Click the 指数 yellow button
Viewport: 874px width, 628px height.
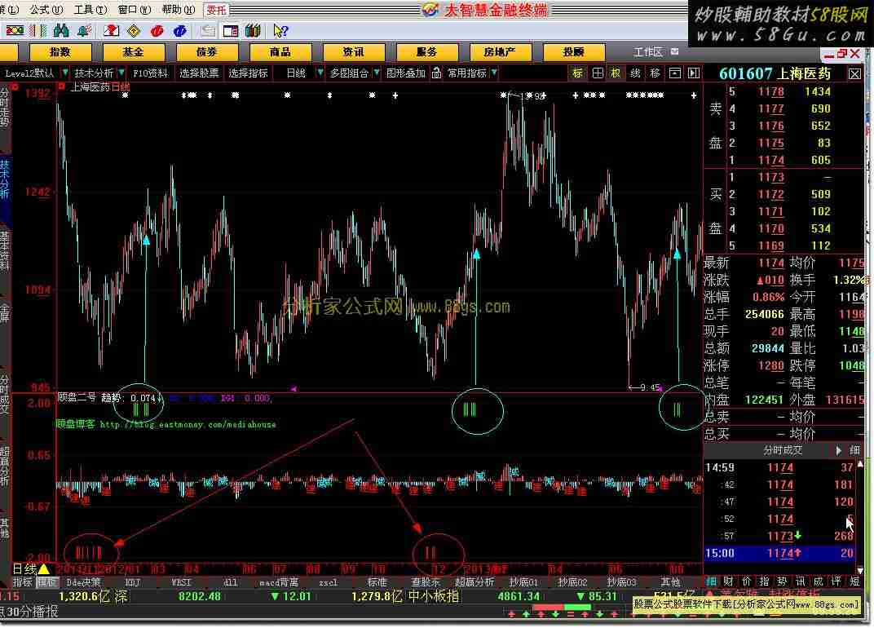point(60,52)
